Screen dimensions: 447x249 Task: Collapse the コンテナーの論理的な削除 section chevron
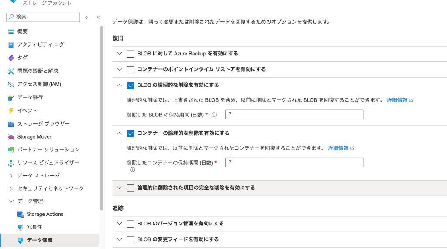[x=120, y=133]
